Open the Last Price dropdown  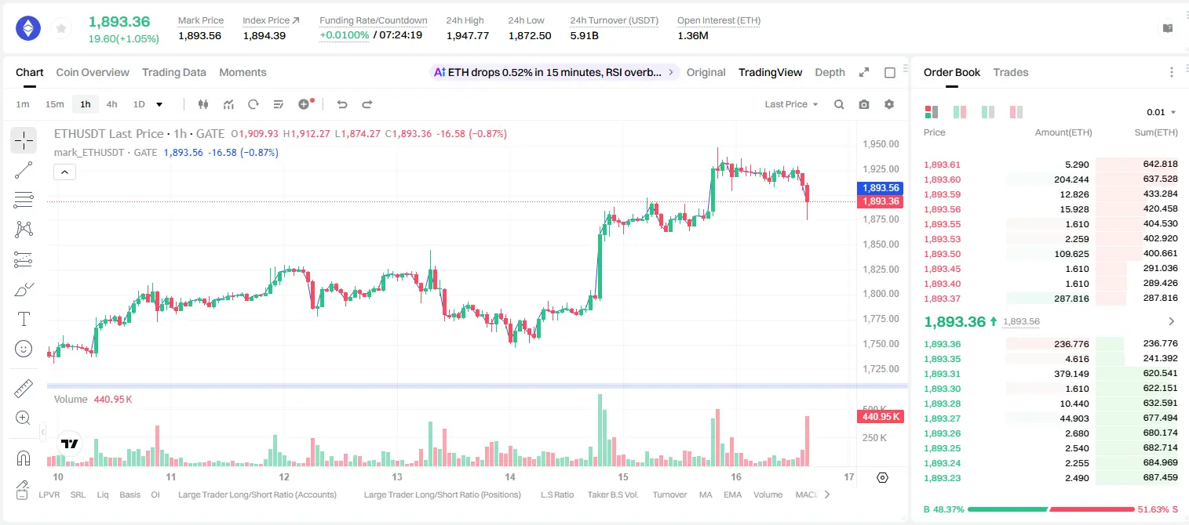pos(791,104)
